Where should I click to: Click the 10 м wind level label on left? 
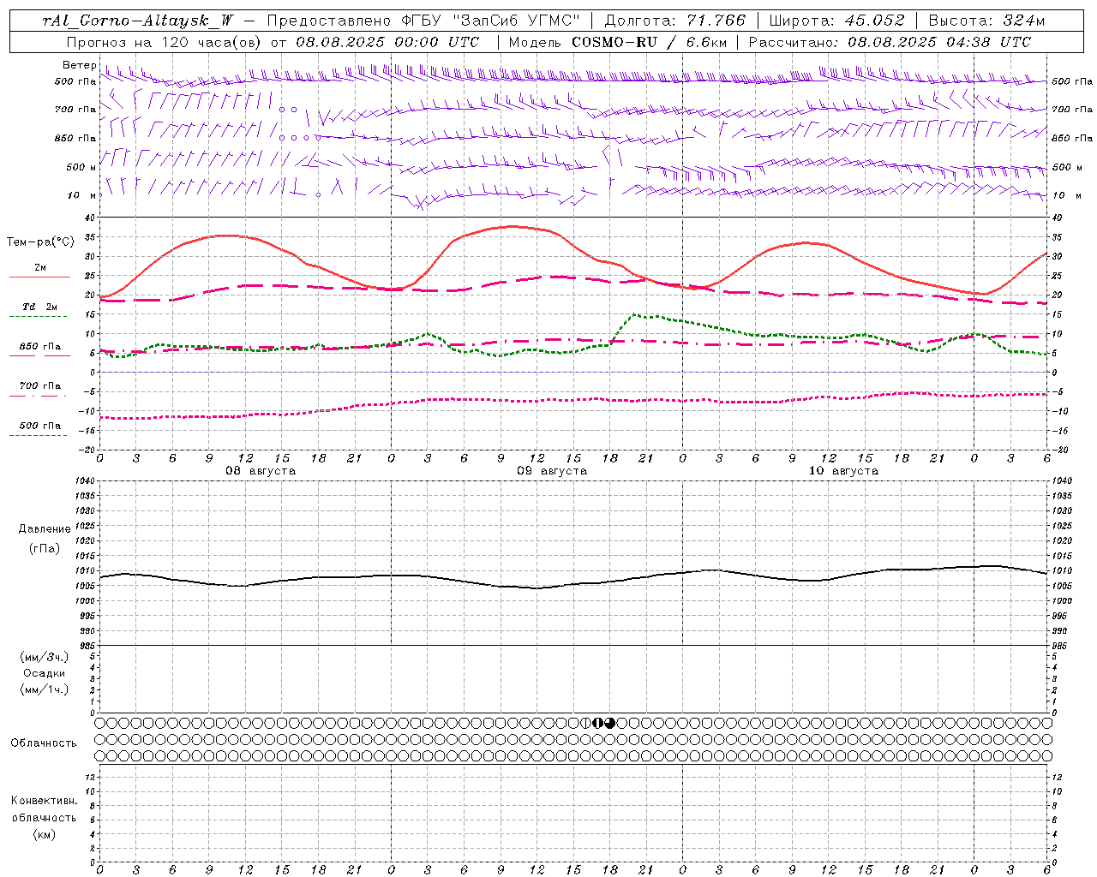coord(81,195)
